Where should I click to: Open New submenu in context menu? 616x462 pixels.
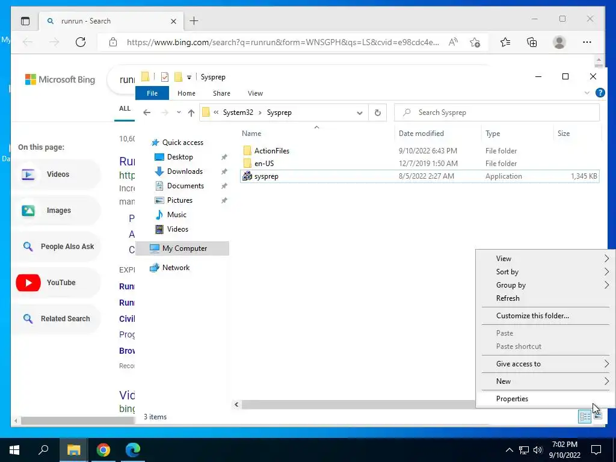tap(545, 381)
